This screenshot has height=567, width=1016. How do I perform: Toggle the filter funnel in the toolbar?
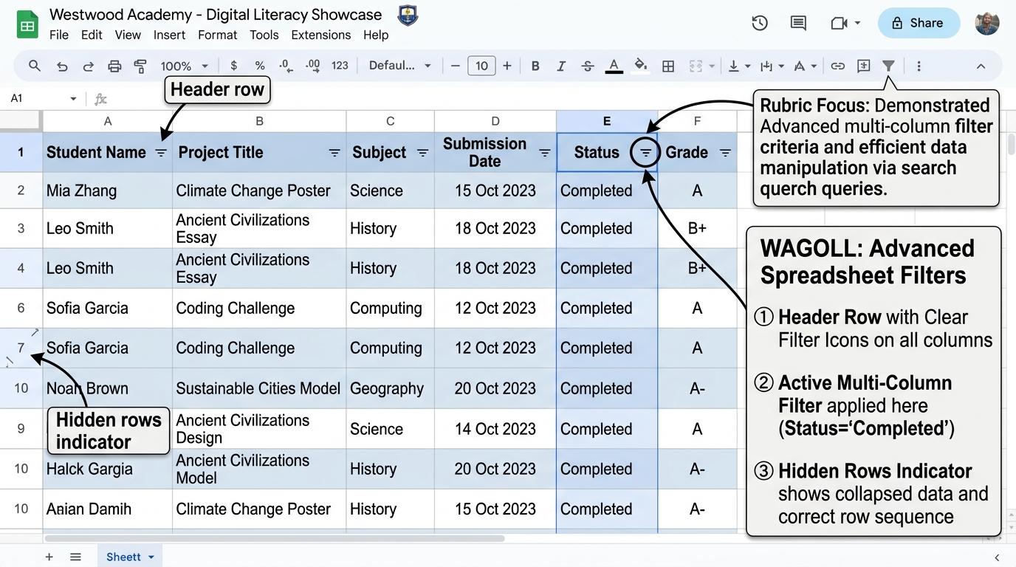tap(889, 66)
